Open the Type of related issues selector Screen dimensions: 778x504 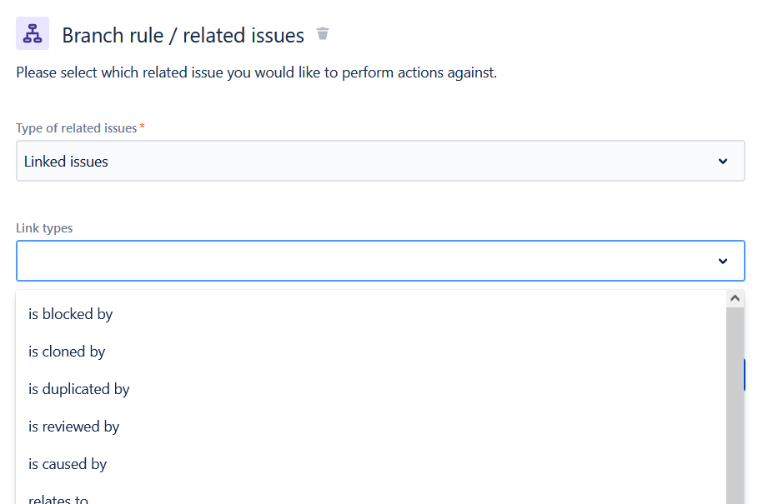pos(380,160)
